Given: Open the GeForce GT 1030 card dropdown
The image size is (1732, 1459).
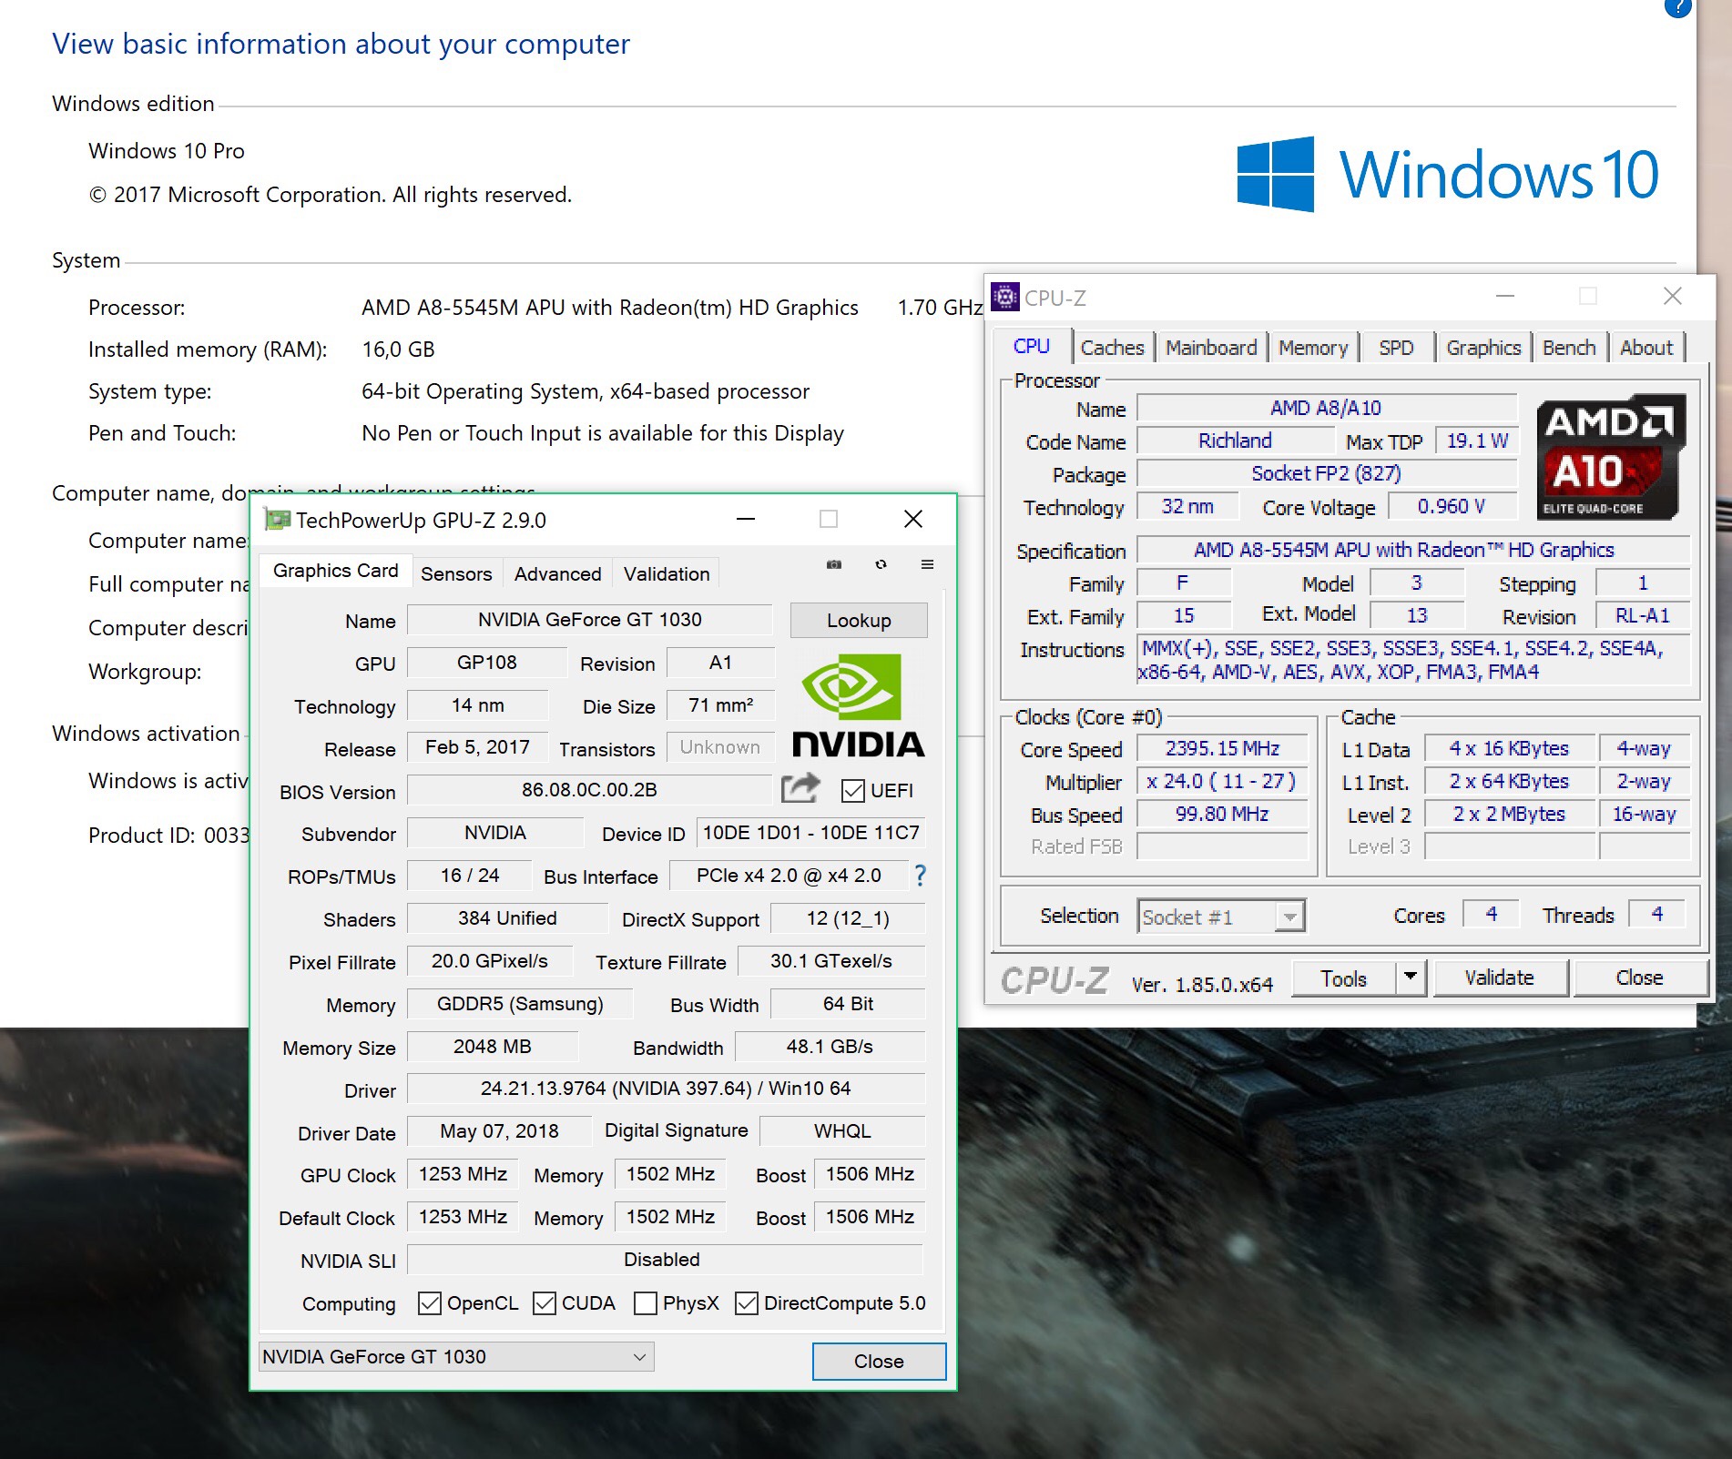Looking at the screenshot, I should pyautogui.click(x=456, y=1356).
